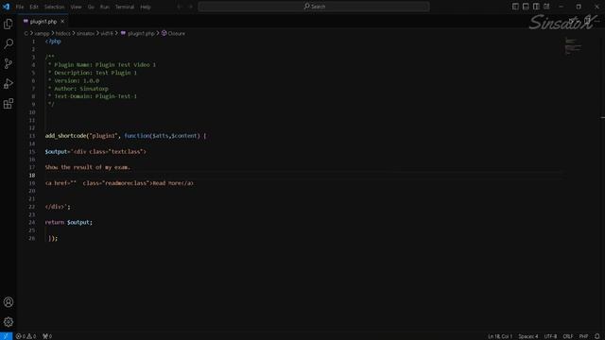This screenshot has width=605, height=340.
Task: Open the Extensions view
Action: click(x=9, y=103)
